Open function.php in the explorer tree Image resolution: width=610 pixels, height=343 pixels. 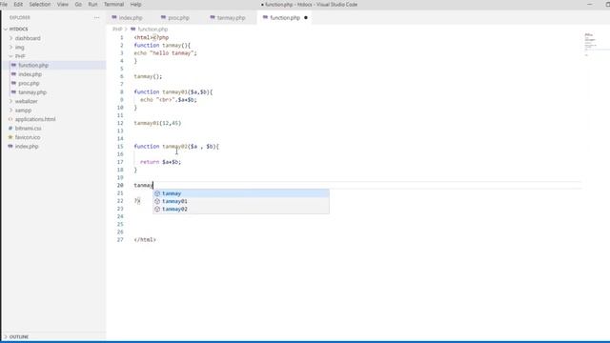tap(33, 66)
